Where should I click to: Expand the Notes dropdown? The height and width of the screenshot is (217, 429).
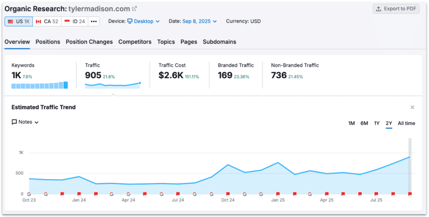tap(25, 122)
